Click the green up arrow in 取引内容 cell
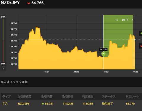The image size is (142, 111). 43,104
